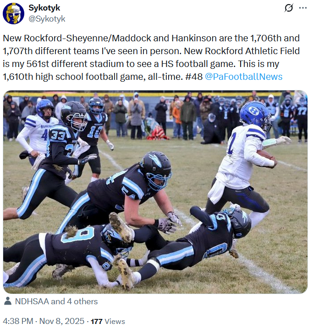Viewport: 313px width, 329px height.
Task: Open the bold Sykotyk display name
Action: point(44,8)
